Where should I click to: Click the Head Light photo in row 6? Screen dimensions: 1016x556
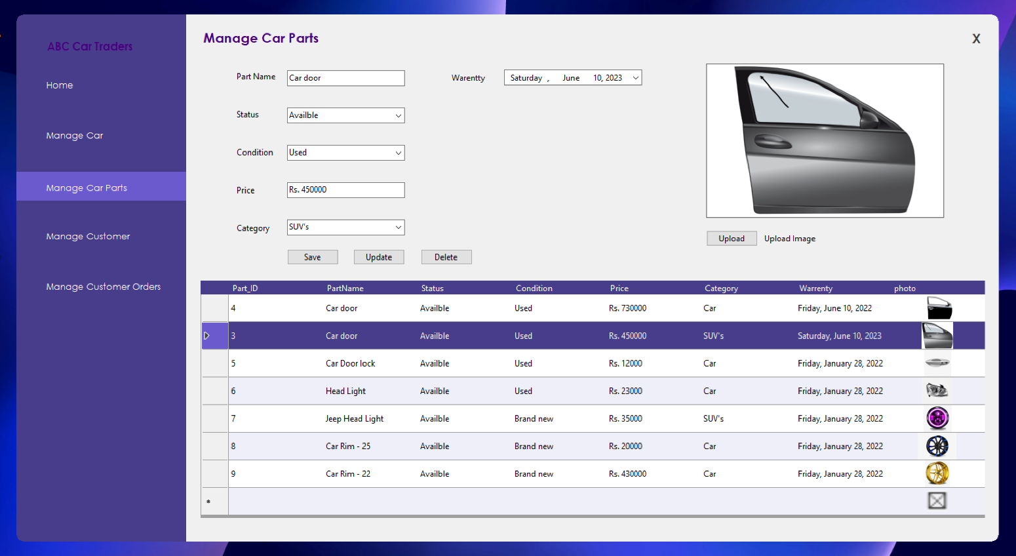pyautogui.click(x=937, y=390)
